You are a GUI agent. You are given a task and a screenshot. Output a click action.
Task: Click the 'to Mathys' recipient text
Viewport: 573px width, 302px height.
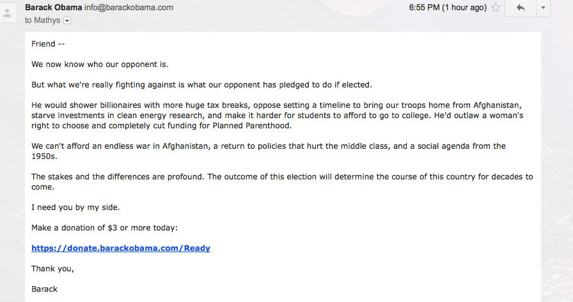tap(43, 20)
